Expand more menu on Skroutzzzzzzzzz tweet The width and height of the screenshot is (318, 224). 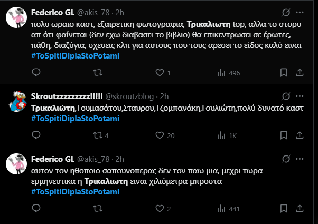(x=301, y=96)
